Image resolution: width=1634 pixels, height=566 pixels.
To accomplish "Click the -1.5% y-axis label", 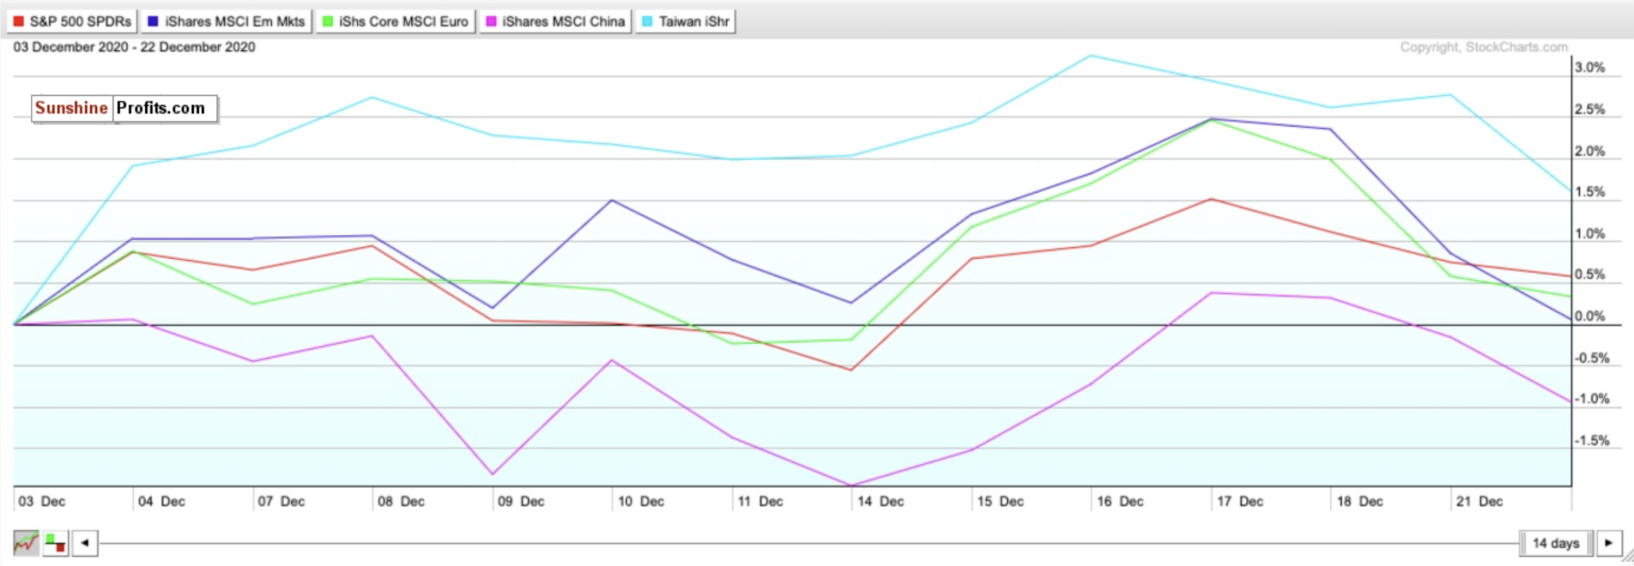I will point(1592,441).
